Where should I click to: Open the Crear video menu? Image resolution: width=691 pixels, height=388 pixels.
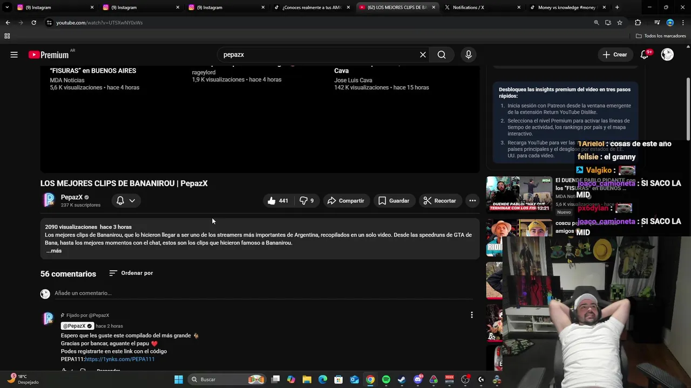coord(615,54)
